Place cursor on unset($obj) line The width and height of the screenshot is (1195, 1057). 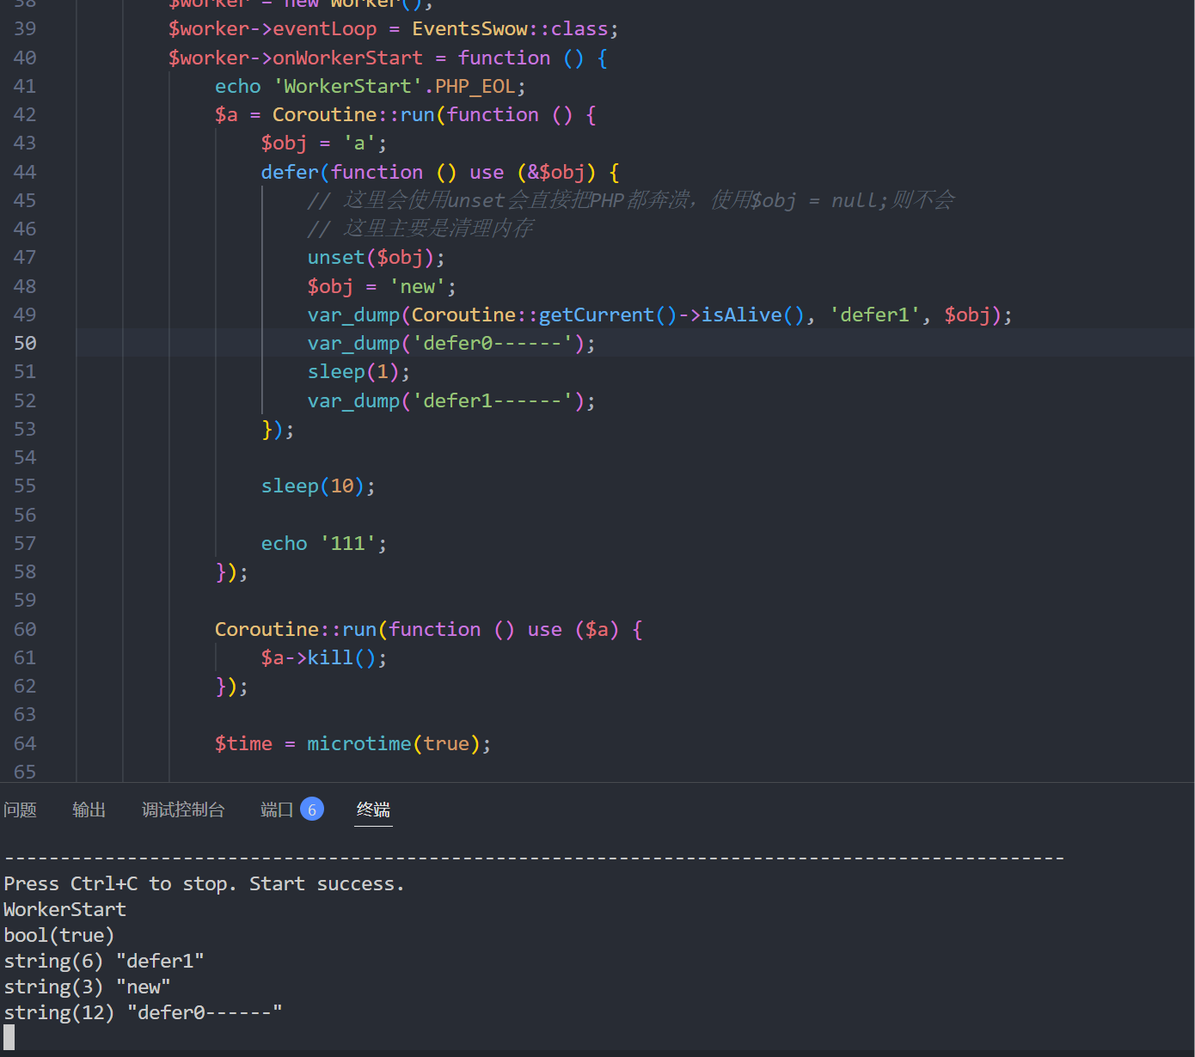click(376, 257)
